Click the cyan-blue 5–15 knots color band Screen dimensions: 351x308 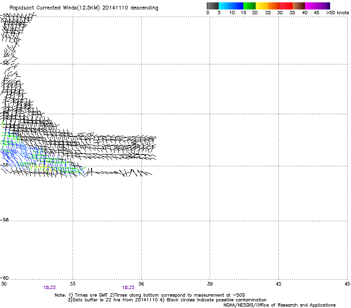coord(231,6)
